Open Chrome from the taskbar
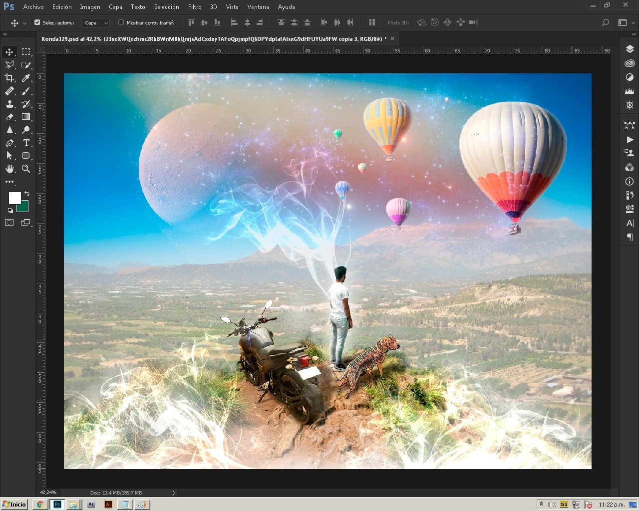The image size is (639, 511). 40,505
